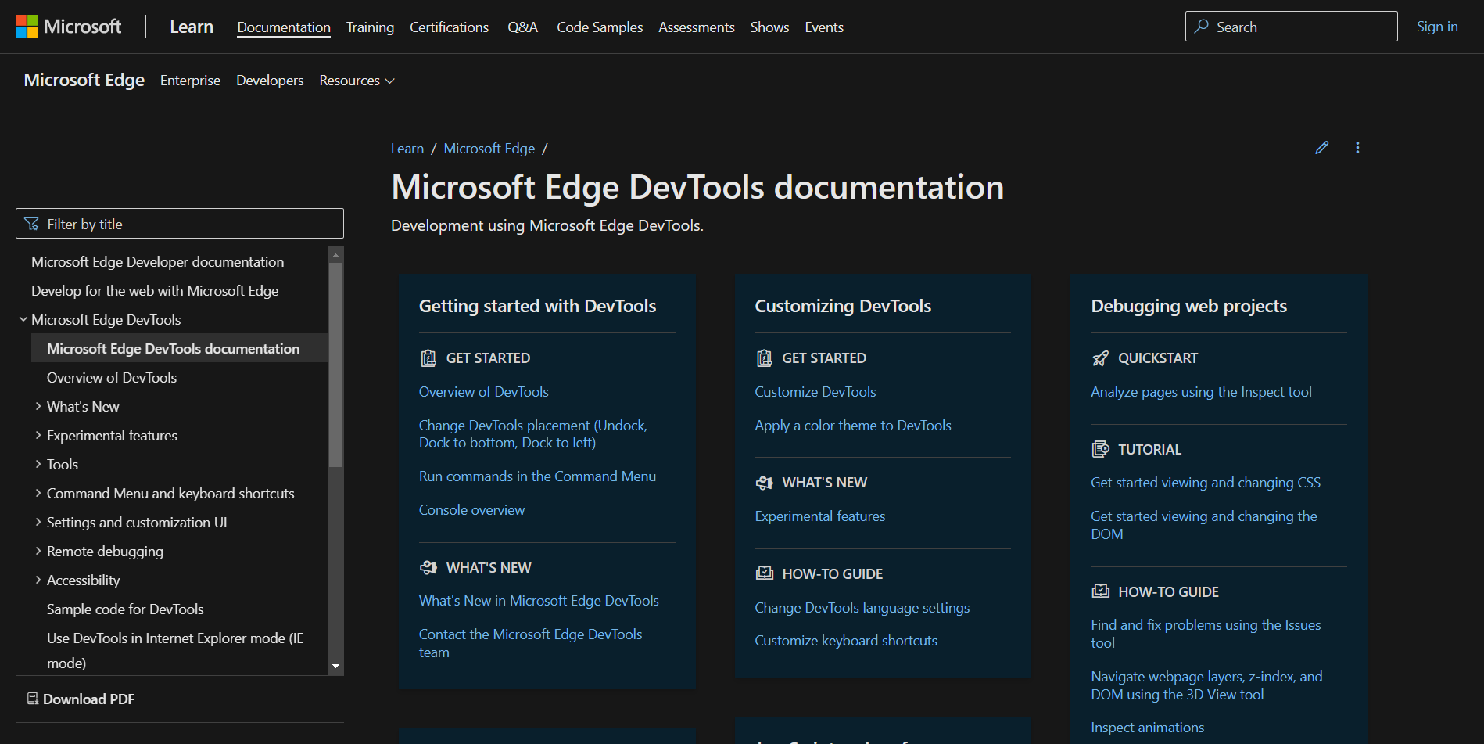Open the Assessments menu item
The width and height of the screenshot is (1484, 744).
(696, 27)
